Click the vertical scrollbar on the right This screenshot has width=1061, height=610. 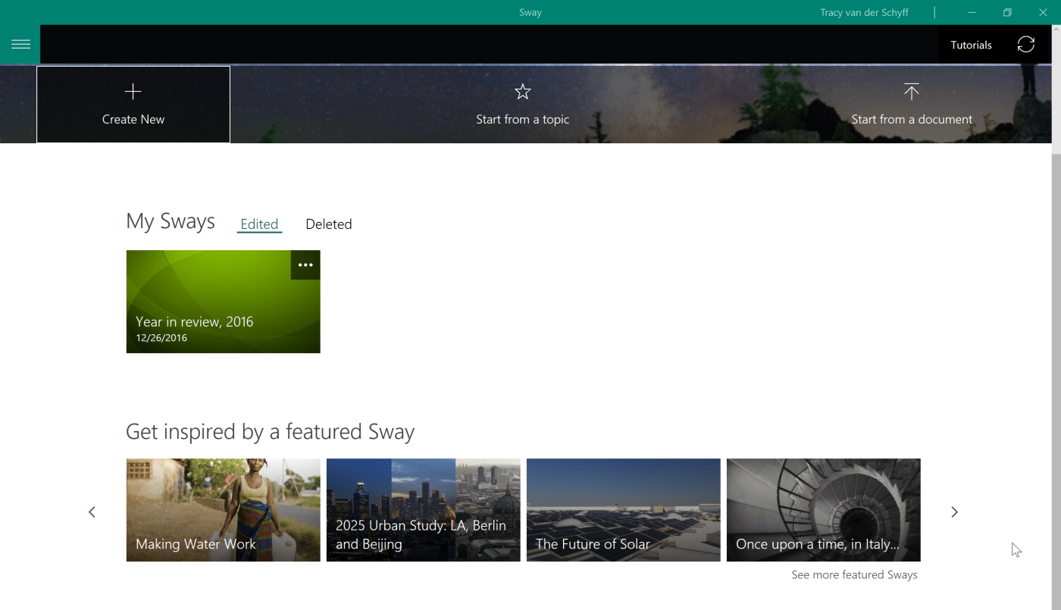click(1056, 303)
